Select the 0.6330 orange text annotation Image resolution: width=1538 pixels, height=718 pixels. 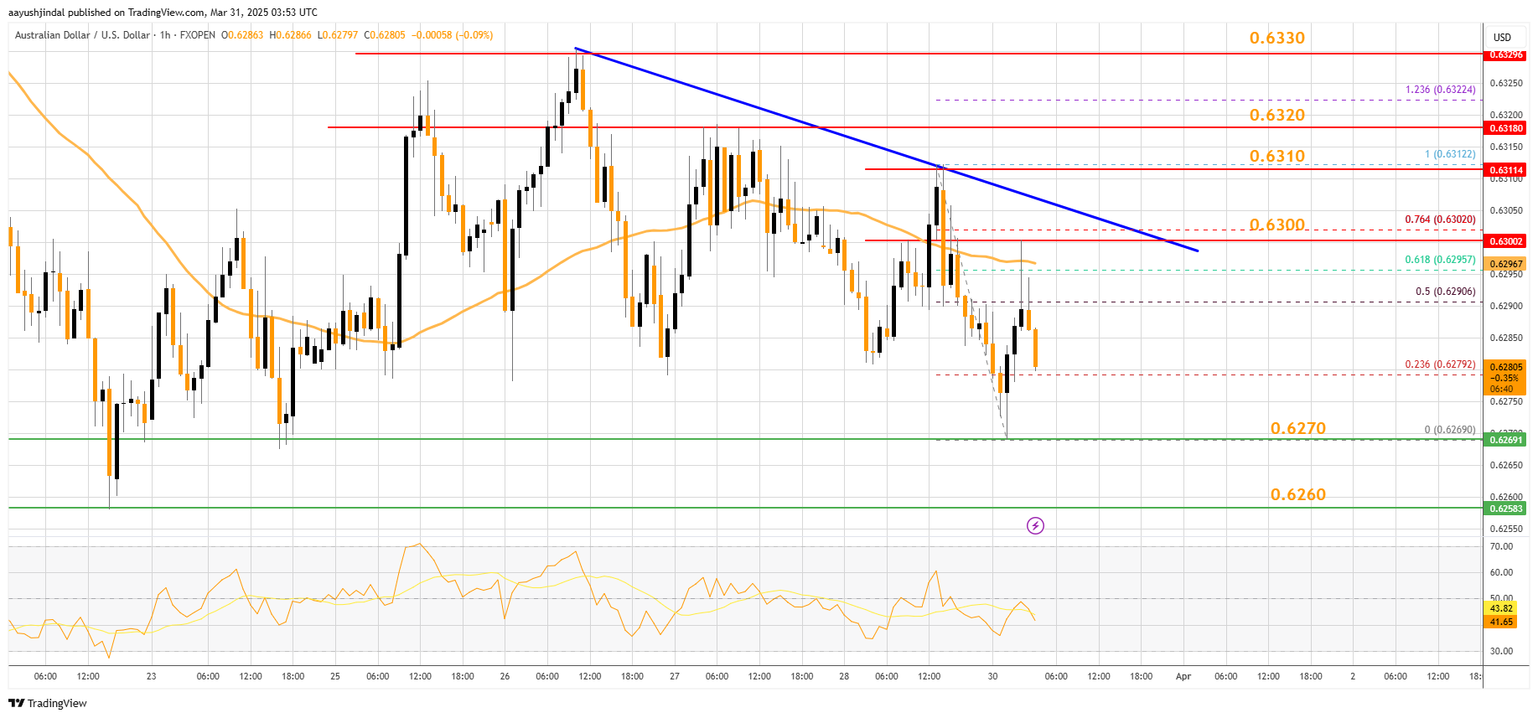[1277, 38]
